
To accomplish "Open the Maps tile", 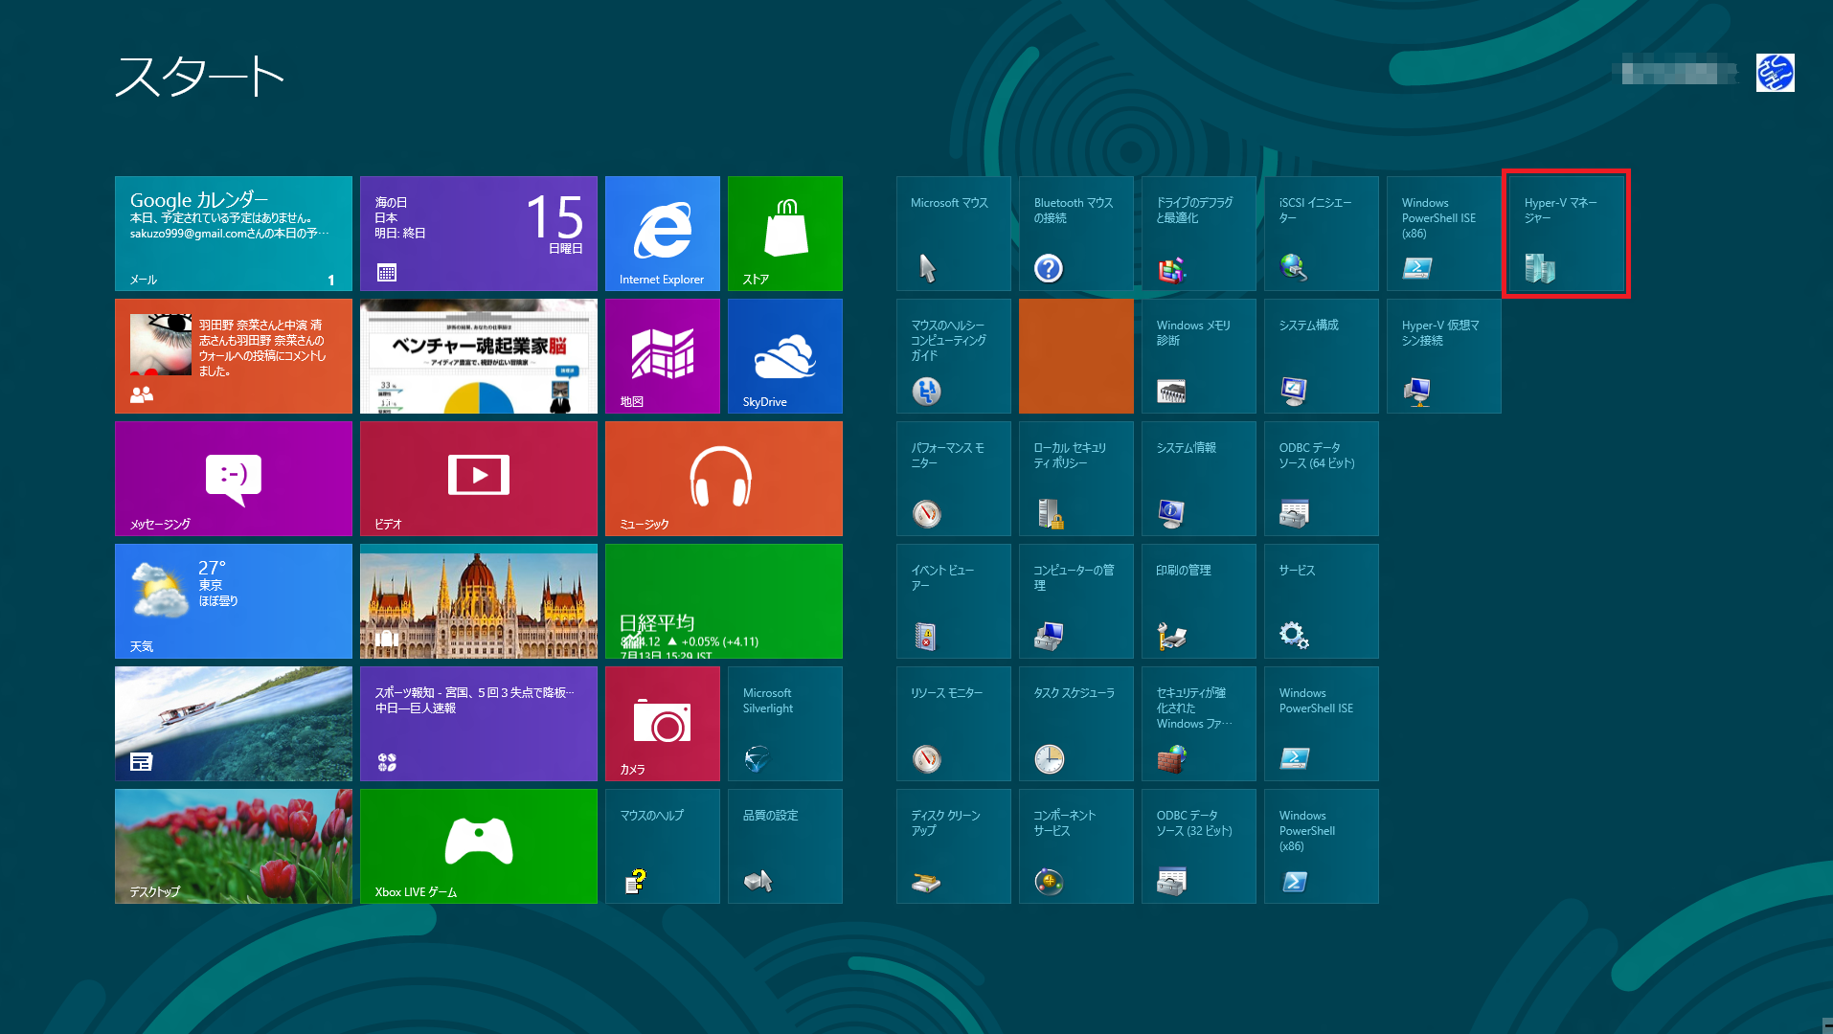I will 662,356.
